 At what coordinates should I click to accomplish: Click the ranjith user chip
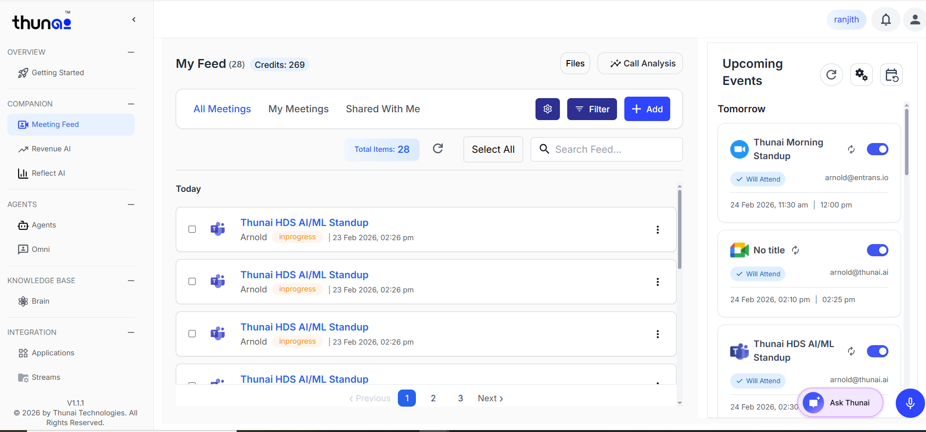(x=846, y=20)
